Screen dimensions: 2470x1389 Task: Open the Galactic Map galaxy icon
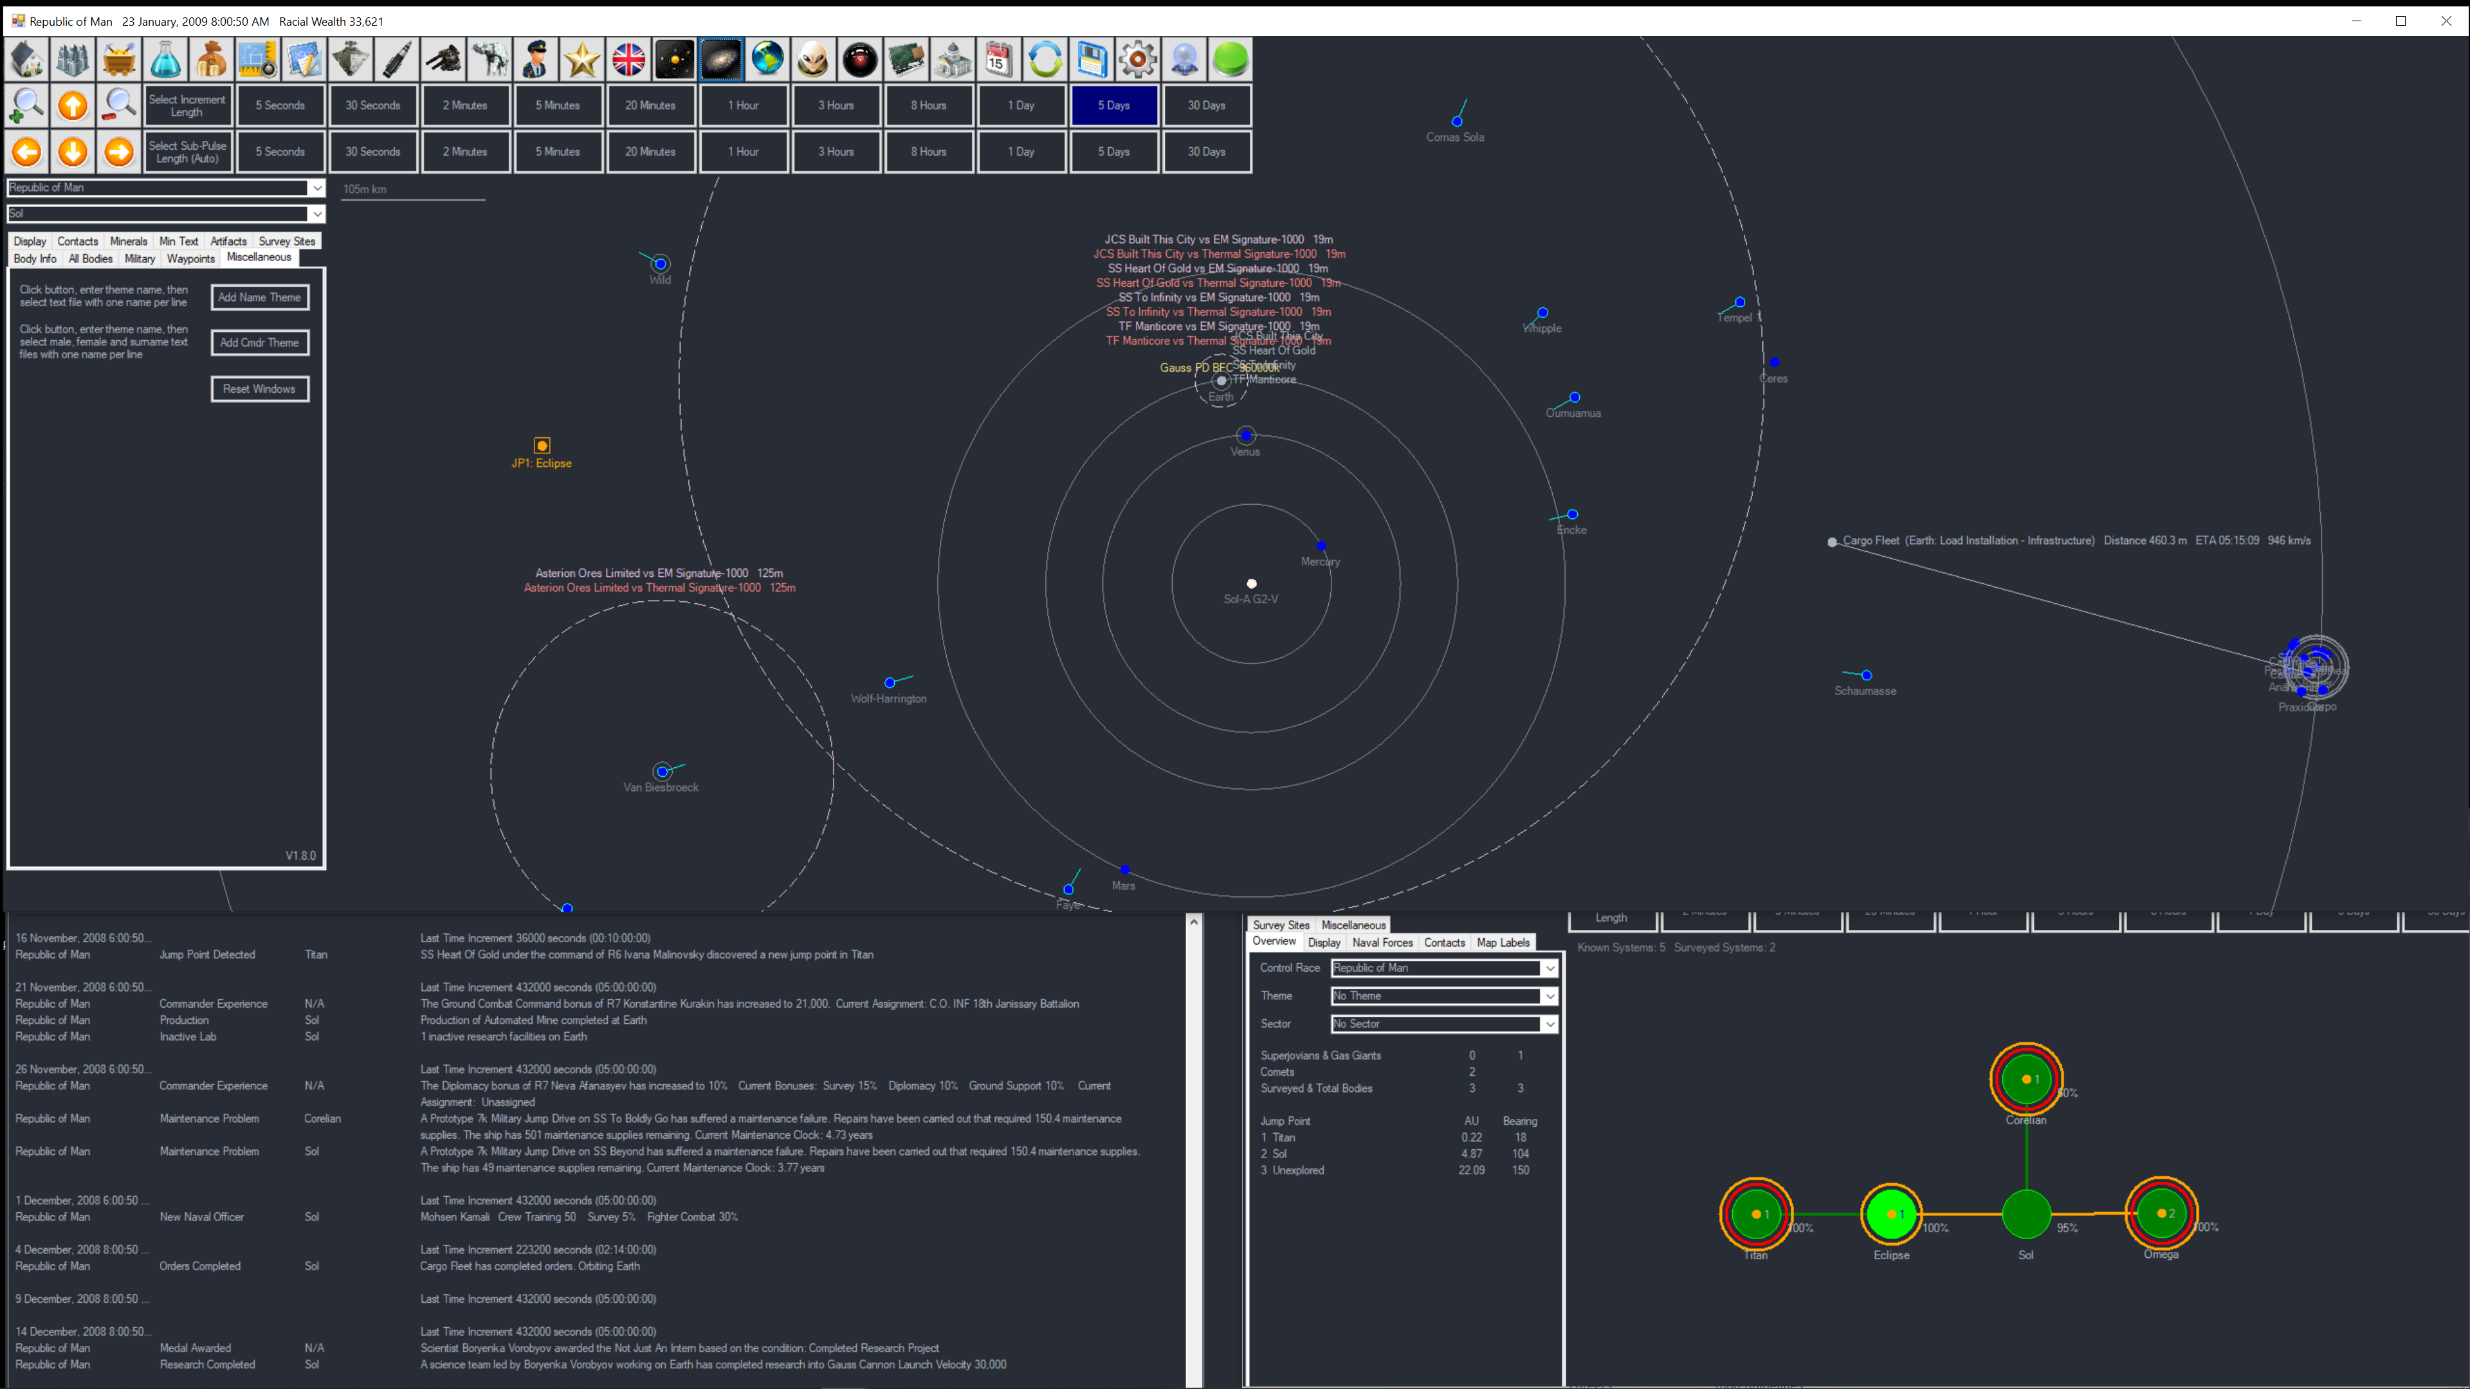[x=721, y=59]
